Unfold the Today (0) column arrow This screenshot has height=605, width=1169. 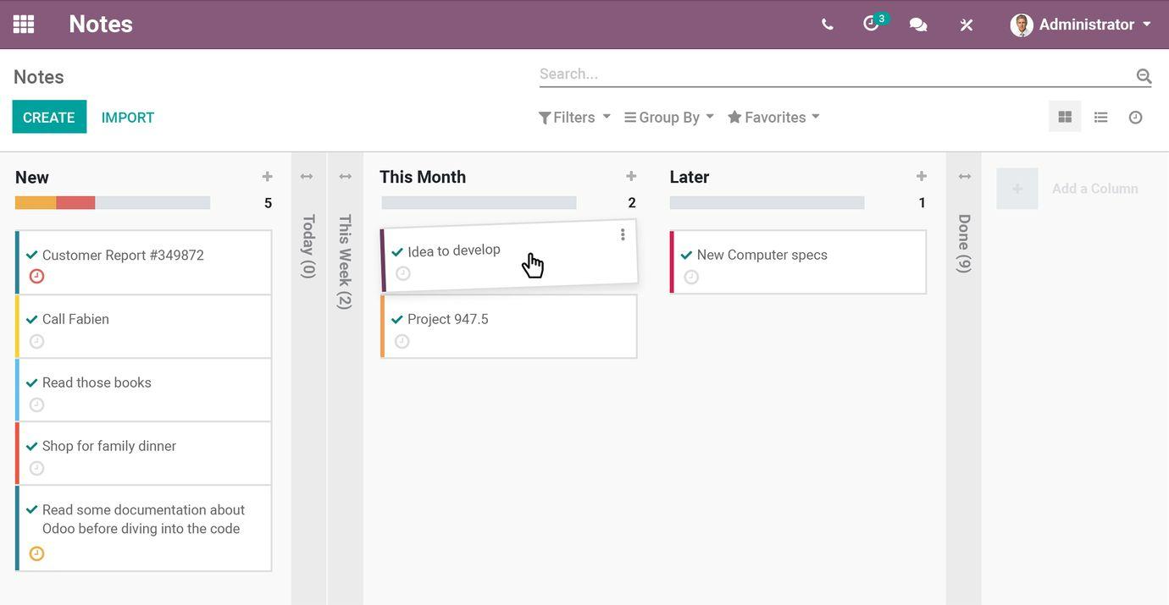pyautogui.click(x=307, y=176)
